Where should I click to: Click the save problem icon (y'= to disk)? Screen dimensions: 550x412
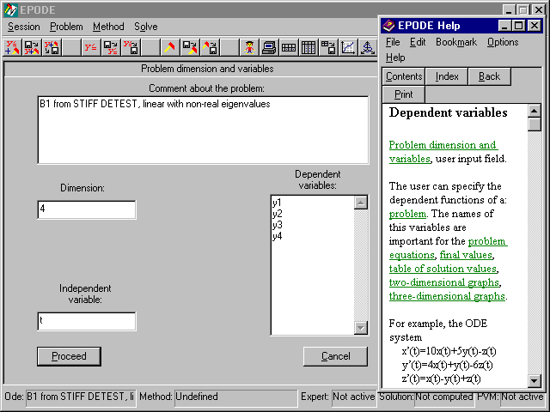pyautogui.click(x=130, y=48)
